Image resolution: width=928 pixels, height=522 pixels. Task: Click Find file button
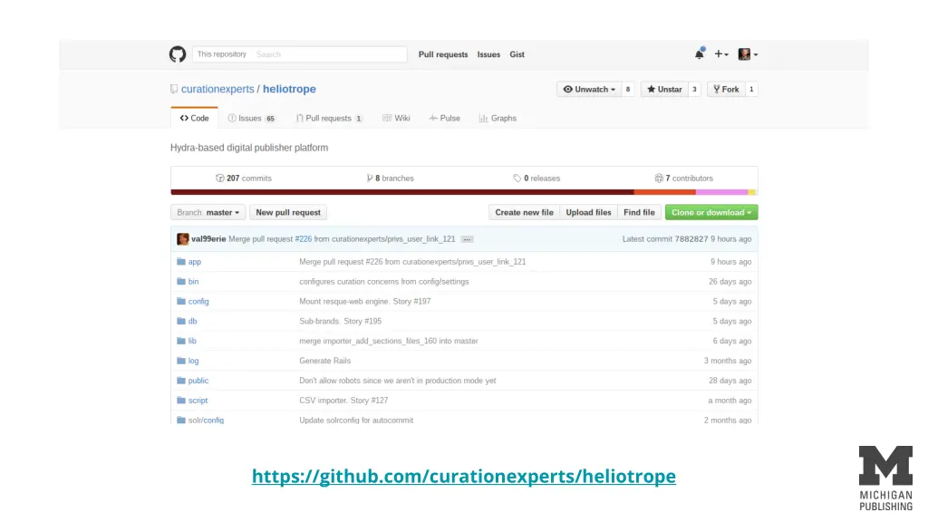639,212
